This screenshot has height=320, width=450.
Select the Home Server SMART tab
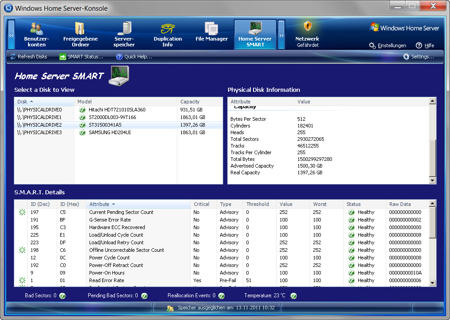[x=255, y=35]
